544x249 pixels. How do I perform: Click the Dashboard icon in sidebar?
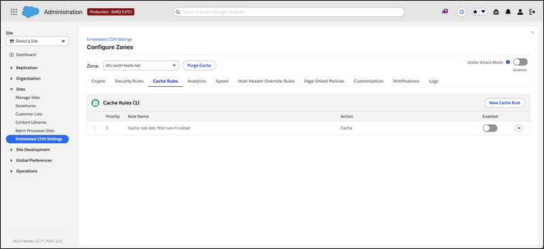[12, 55]
